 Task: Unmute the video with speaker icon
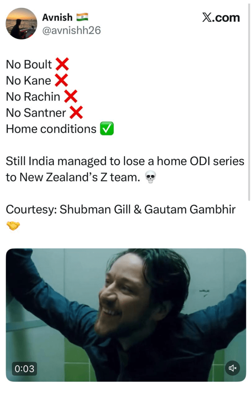pyautogui.click(x=232, y=368)
